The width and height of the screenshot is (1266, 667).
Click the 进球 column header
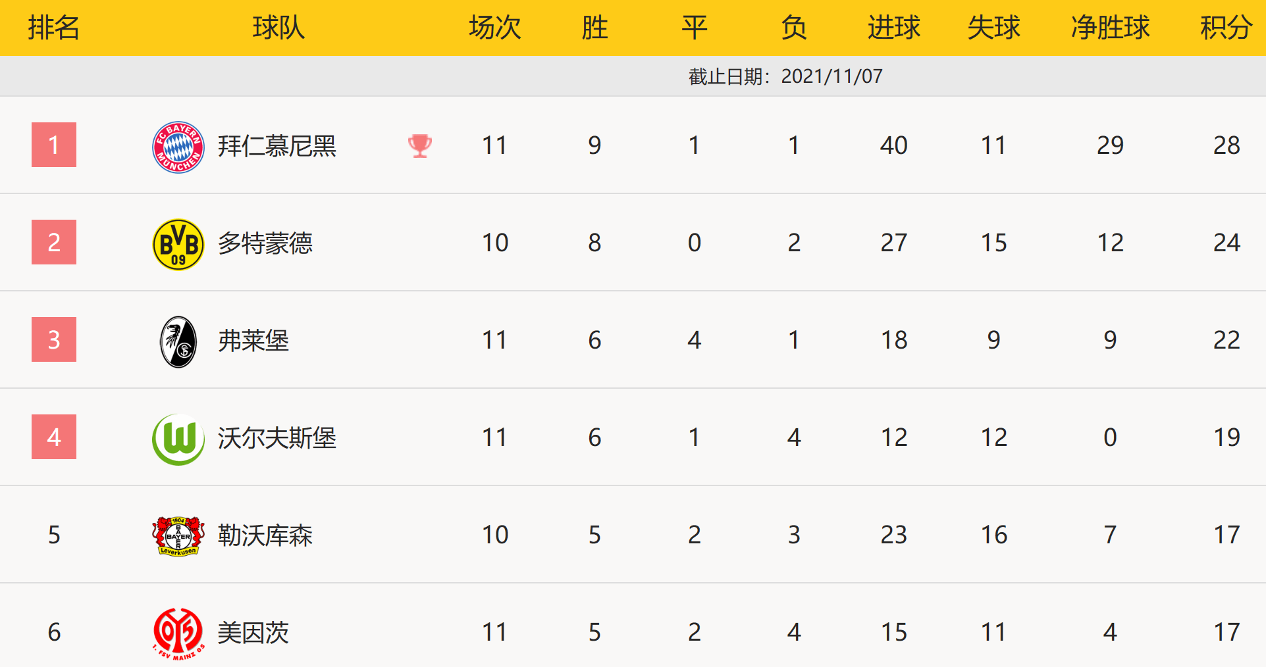[893, 28]
